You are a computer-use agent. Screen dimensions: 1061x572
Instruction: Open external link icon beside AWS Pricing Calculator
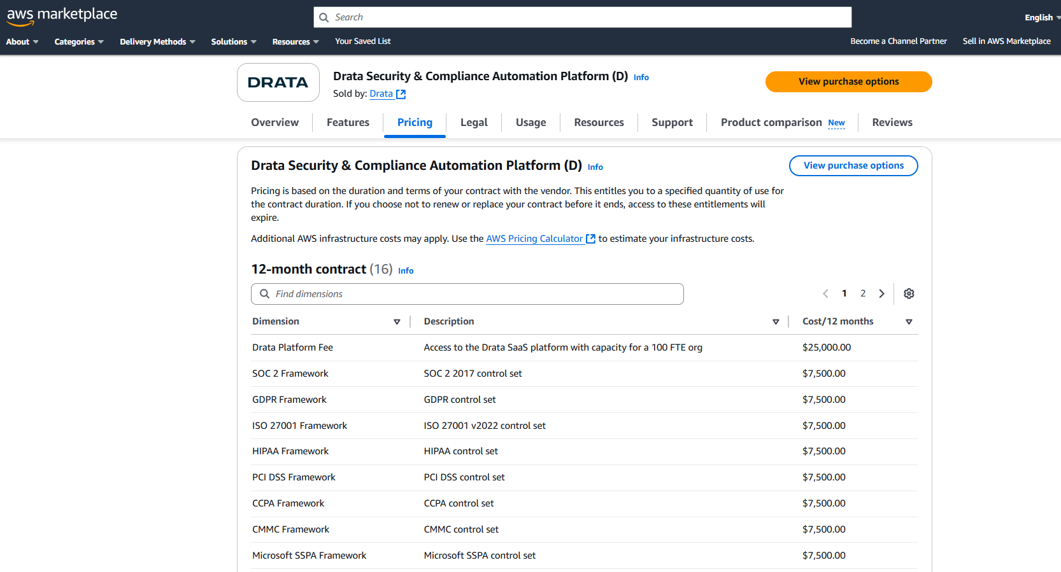(590, 239)
